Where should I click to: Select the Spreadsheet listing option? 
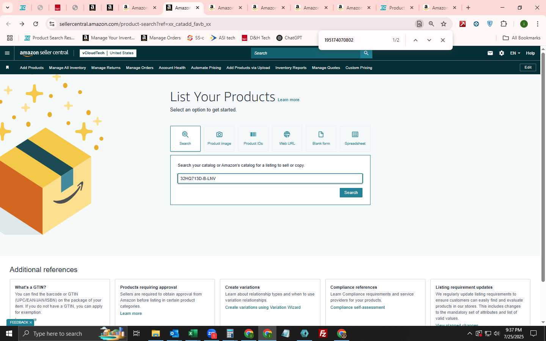(355, 139)
